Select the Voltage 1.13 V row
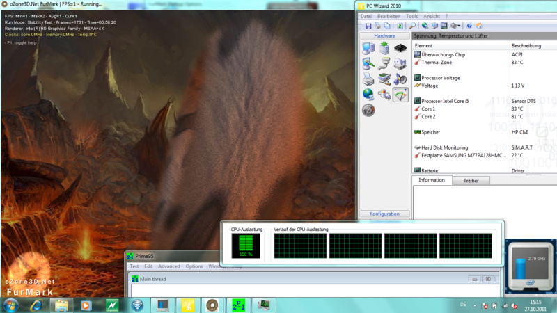557x313 pixels. point(485,86)
